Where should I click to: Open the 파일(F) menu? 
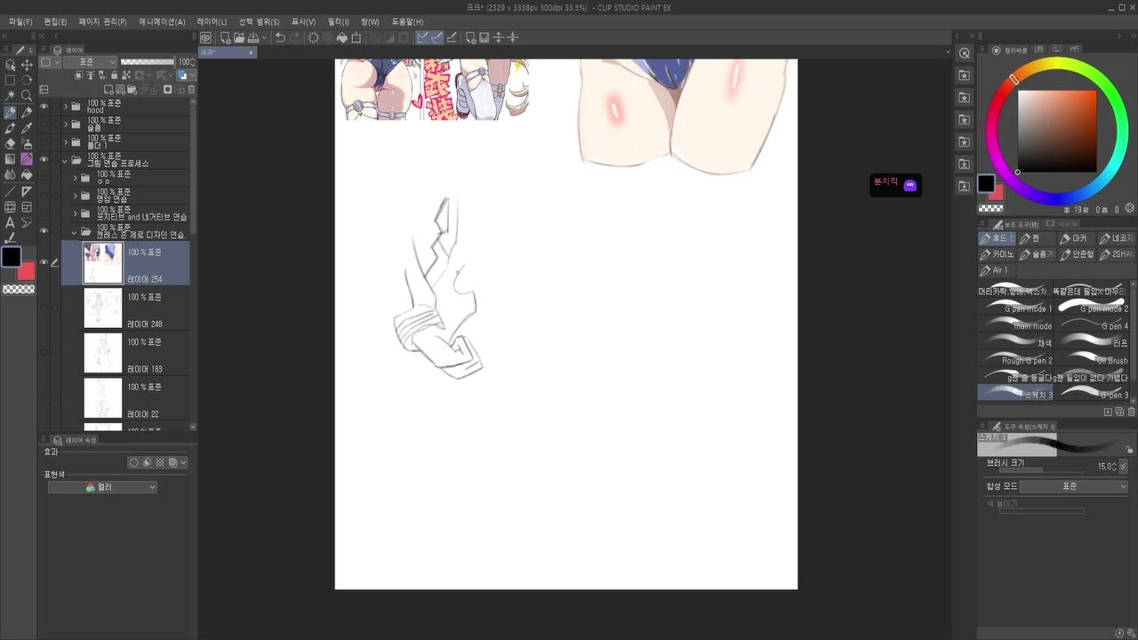pos(20,22)
